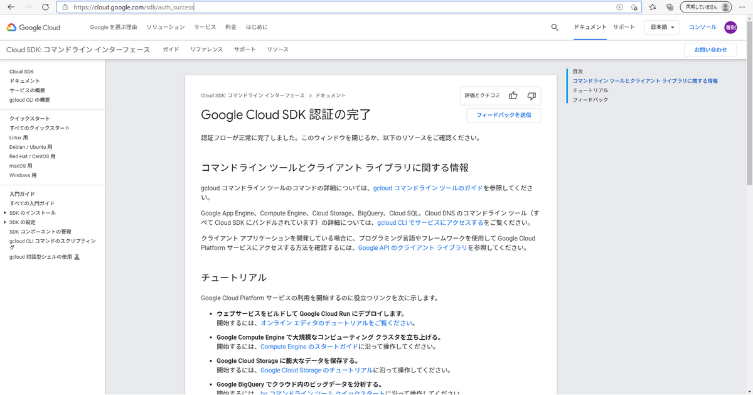Select the サポート link in top header
The image size is (753, 395).
pos(624,28)
